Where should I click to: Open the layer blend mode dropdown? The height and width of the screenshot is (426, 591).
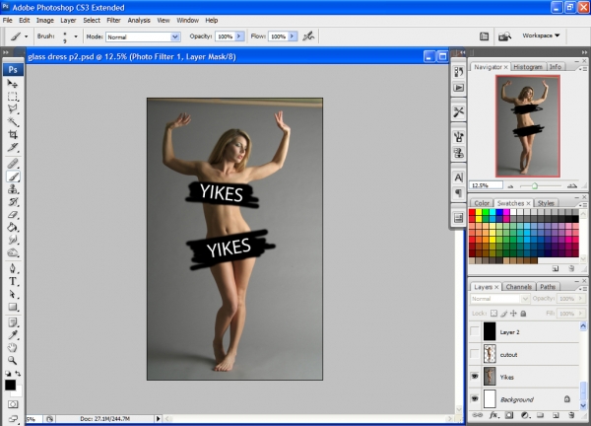(499, 299)
